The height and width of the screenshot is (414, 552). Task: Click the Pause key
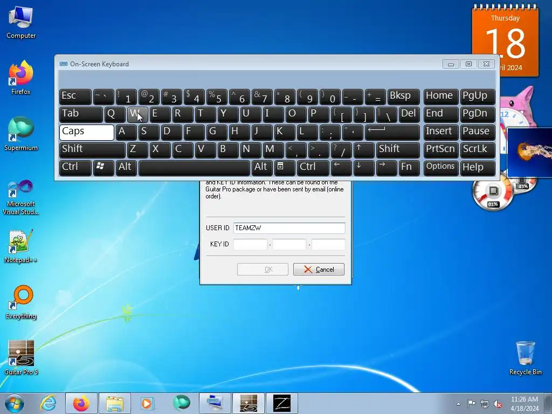(x=478, y=132)
